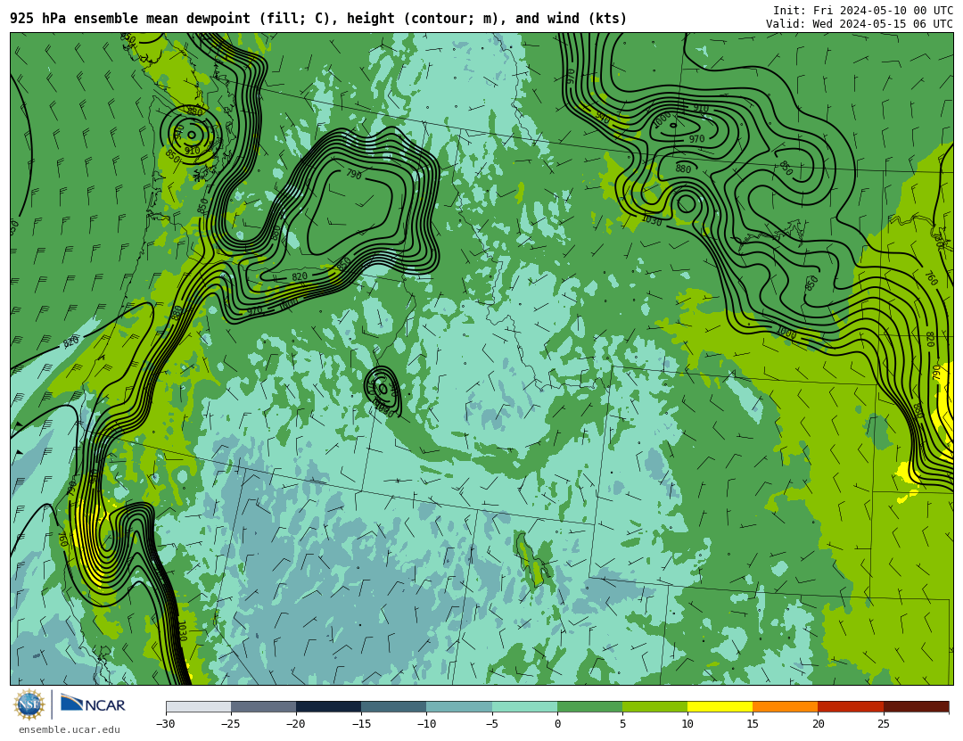Click the map title '925 hPa ensemble mean dewpoint'
Screen dimensions: 963x741
(x=130, y=19)
